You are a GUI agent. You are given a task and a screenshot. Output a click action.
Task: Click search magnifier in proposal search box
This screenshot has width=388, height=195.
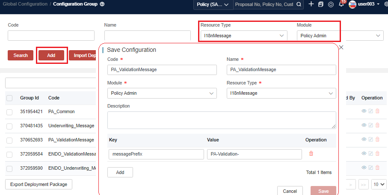(299, 4)
